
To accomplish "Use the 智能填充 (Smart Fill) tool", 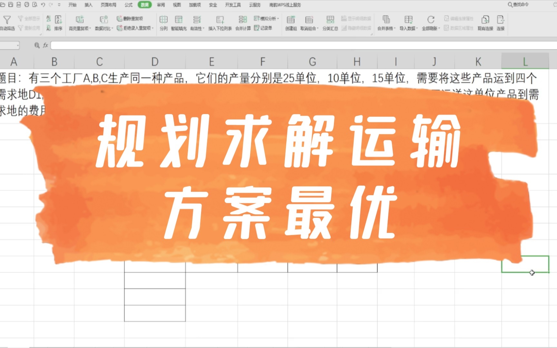I will [179, 23].
